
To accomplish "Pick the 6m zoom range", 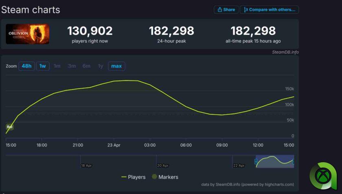I will [86, 66].
